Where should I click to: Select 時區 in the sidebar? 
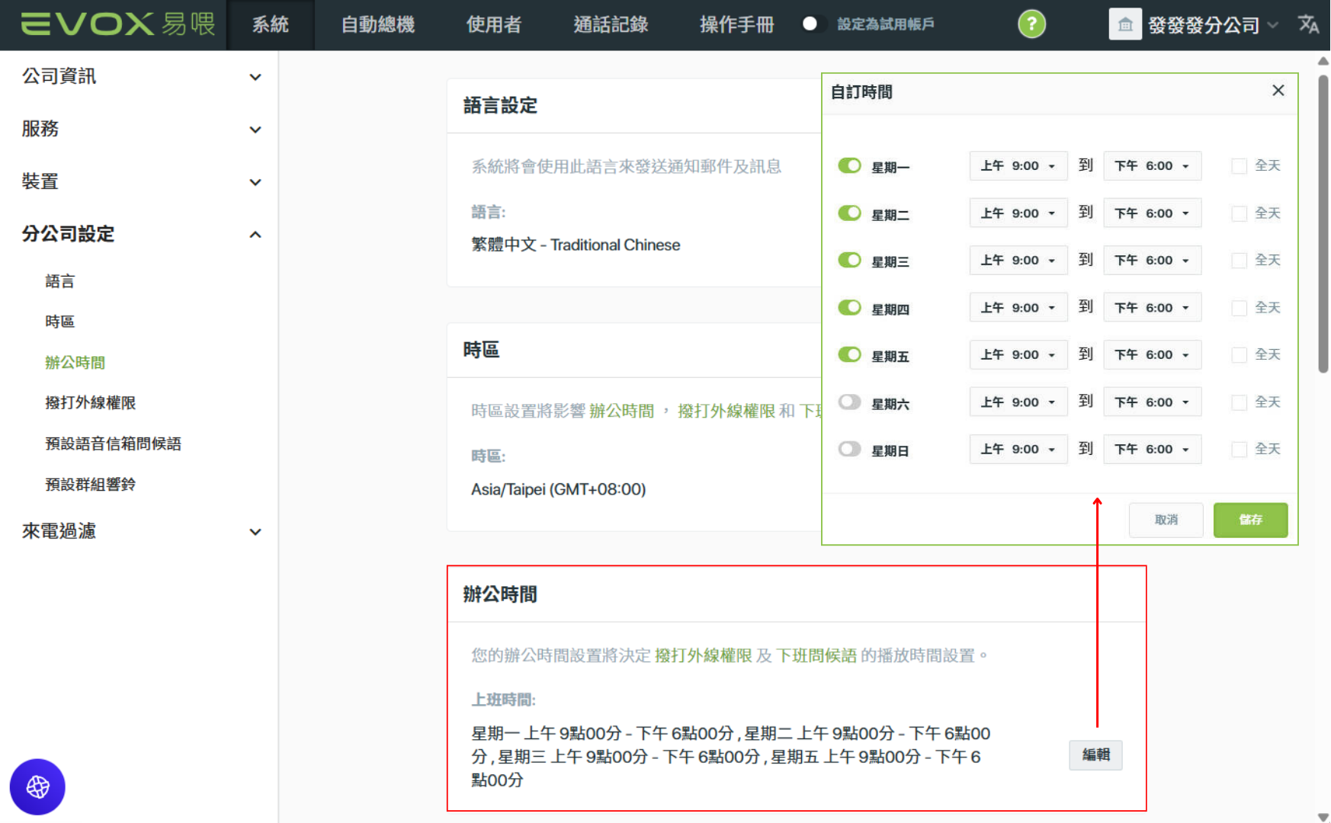pyautogui.click(x=60, y=322)
